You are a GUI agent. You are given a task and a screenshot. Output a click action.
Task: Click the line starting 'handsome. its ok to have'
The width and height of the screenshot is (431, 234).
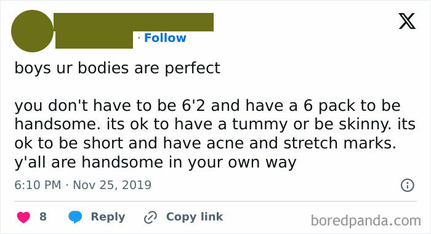click(x=215, y=124)
